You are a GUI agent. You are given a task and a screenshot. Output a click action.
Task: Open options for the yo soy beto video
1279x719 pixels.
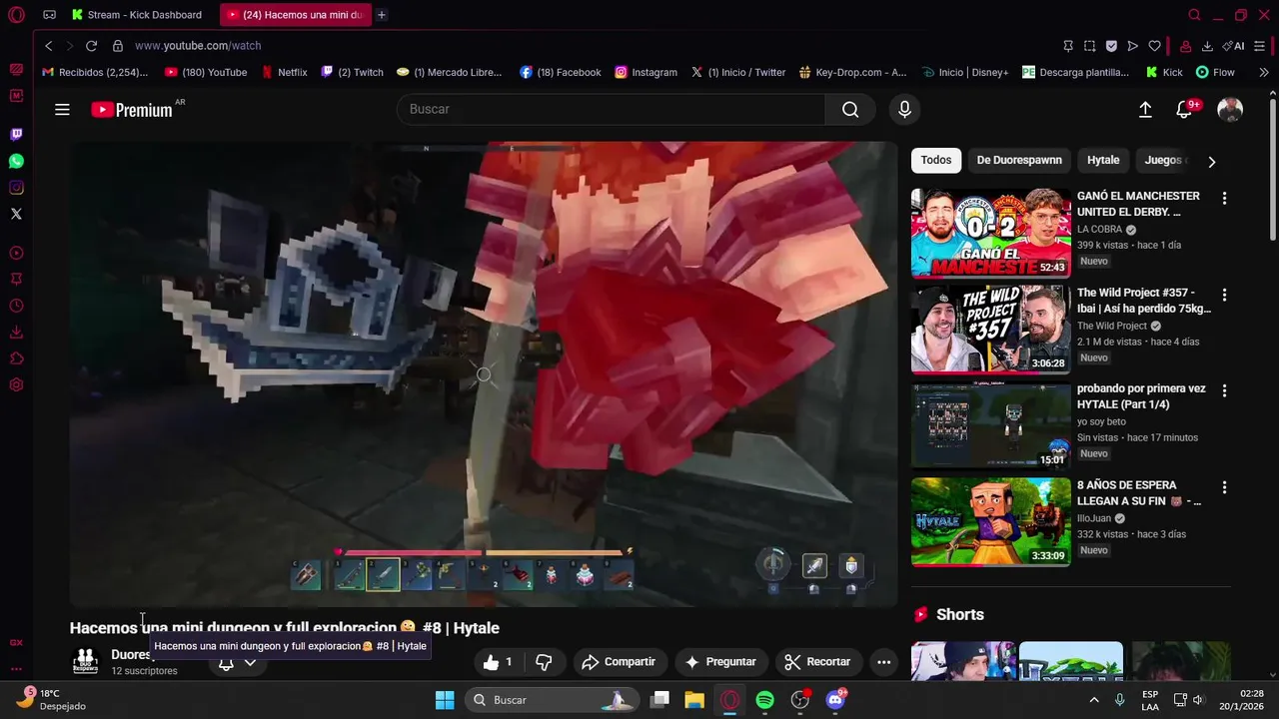(1224, 391)
